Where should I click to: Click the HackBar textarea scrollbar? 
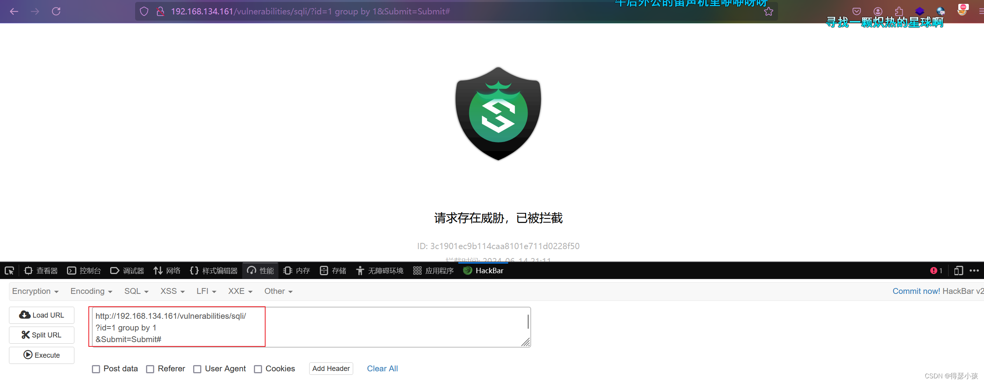pyautogui.click(x=528, y=322)
